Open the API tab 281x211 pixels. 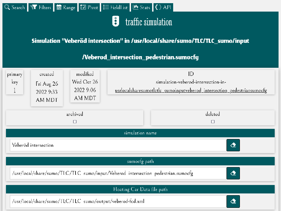coord(164,7)
